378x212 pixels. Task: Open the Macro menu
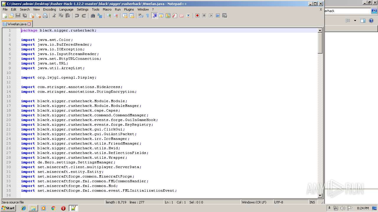point(107,9)
